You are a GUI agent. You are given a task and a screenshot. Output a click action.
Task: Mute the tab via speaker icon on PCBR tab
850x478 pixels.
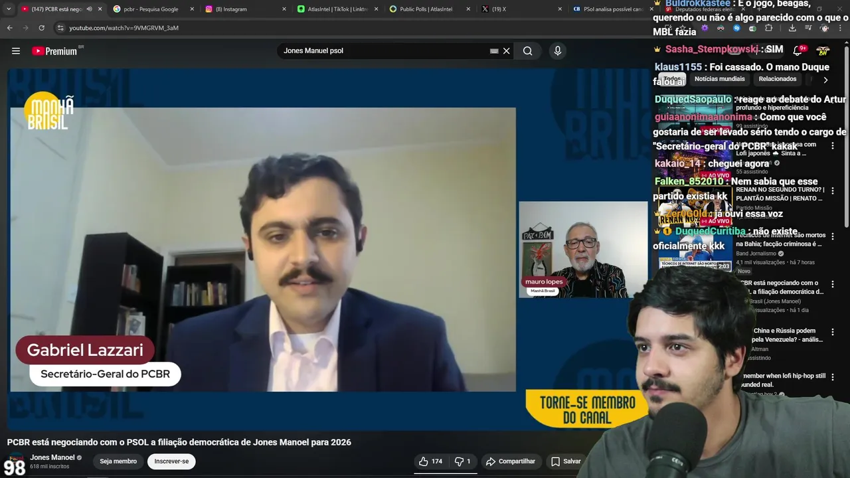pyautogui.click(x=89, y=9)
